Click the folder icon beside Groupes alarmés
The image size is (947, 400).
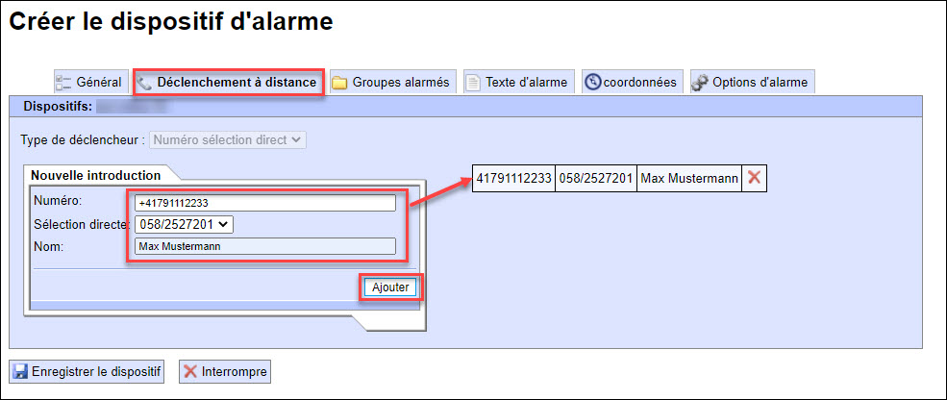tap(339, 83)
